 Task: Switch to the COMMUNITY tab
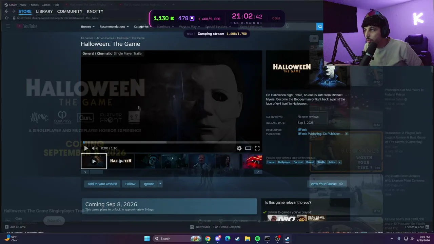(x=70, y=11)
